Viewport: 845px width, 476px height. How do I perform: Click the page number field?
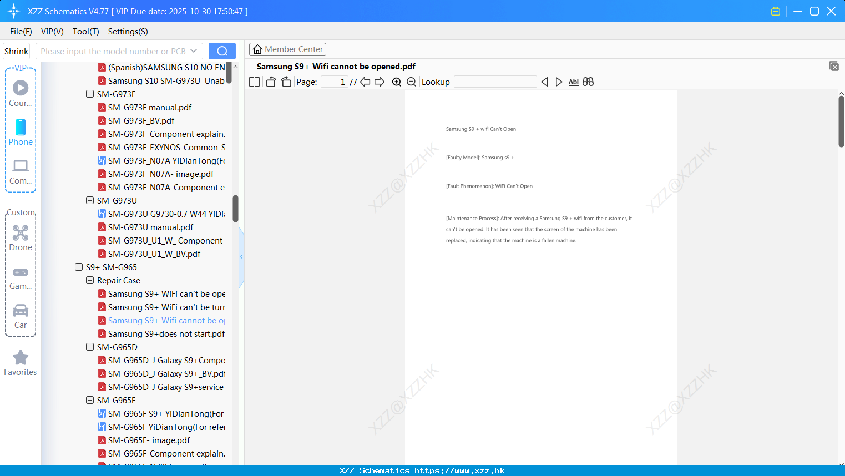pyautogui.click(x=335, y=82)
